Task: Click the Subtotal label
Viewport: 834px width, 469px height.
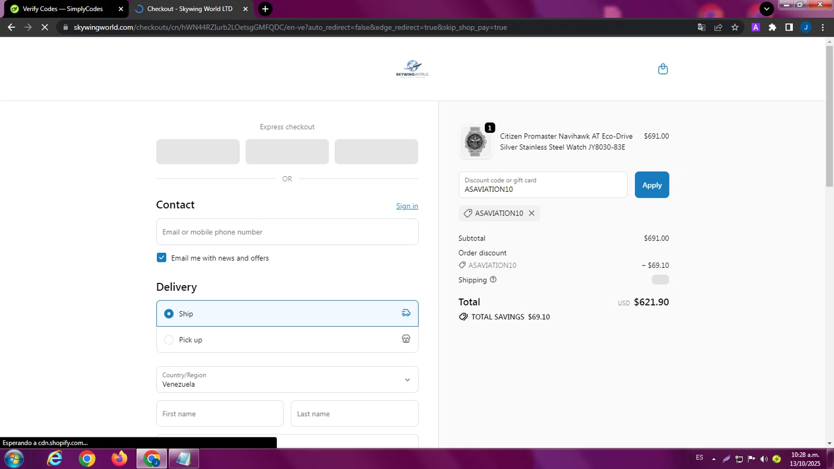Action: pyautogui.click(x=471, y=238)
